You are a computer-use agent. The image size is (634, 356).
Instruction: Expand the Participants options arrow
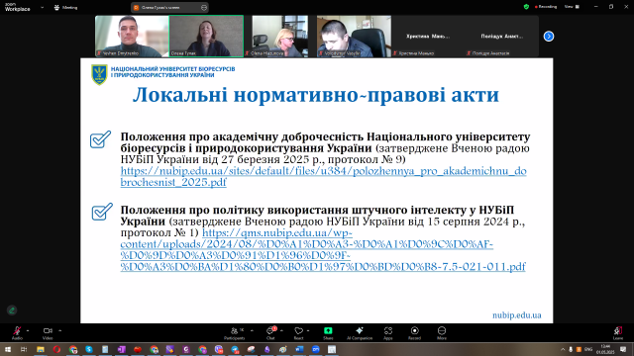252,331
